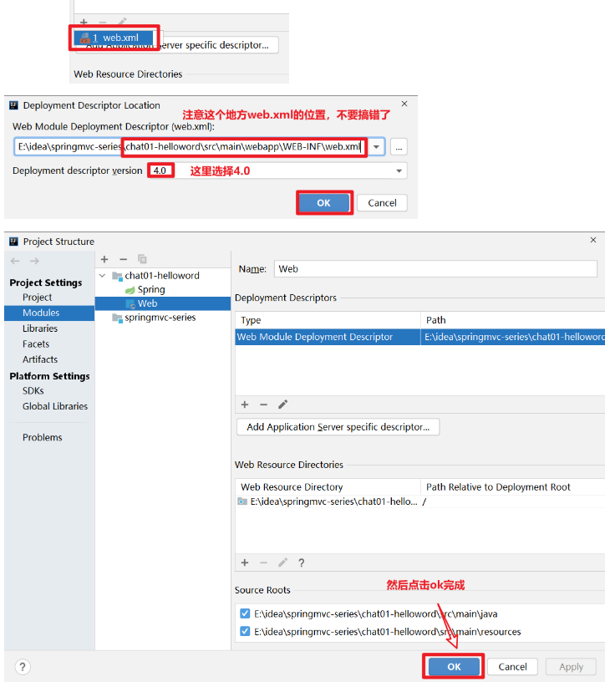Select Artifacts in Project Settings

[x=40, y=359]
